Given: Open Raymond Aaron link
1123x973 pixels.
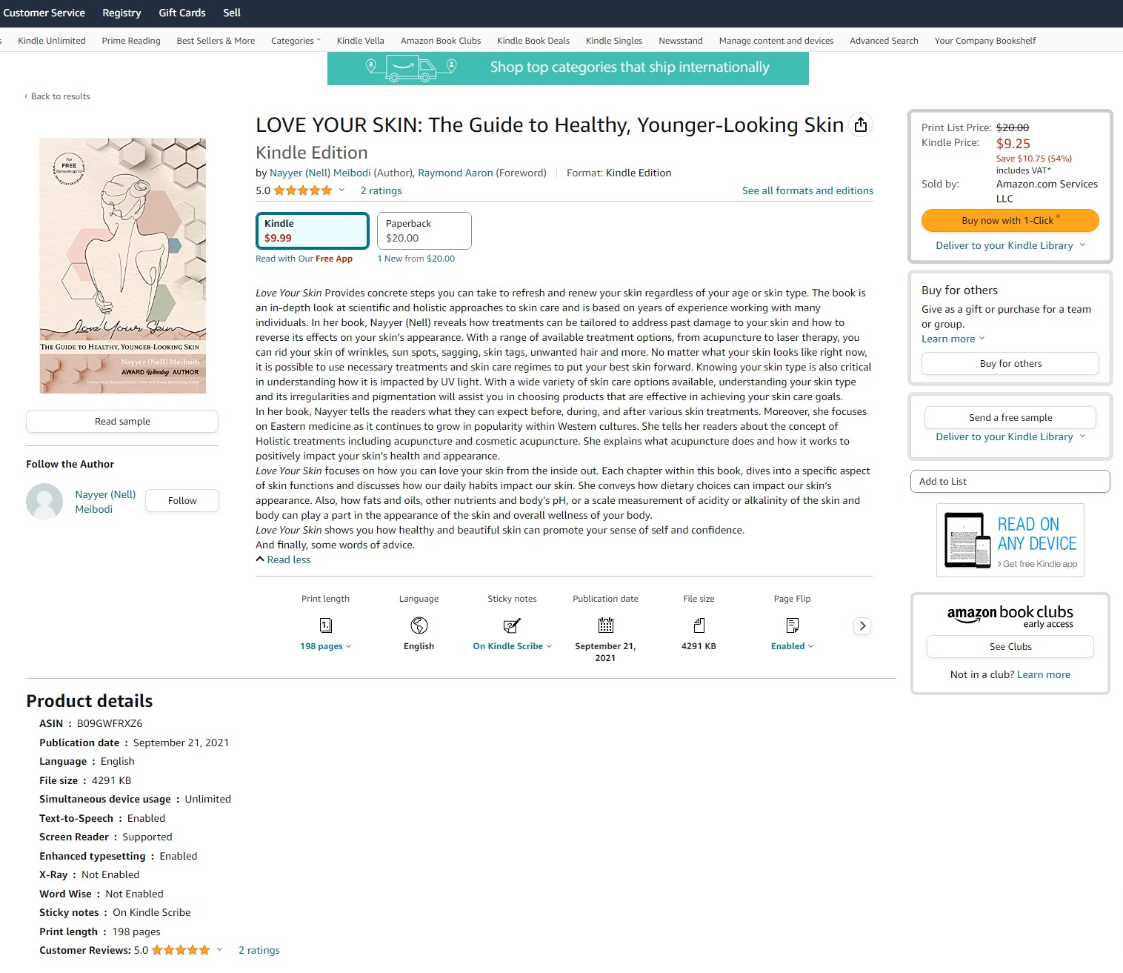Looking at the screenshot, I should [x=456, y=173].
